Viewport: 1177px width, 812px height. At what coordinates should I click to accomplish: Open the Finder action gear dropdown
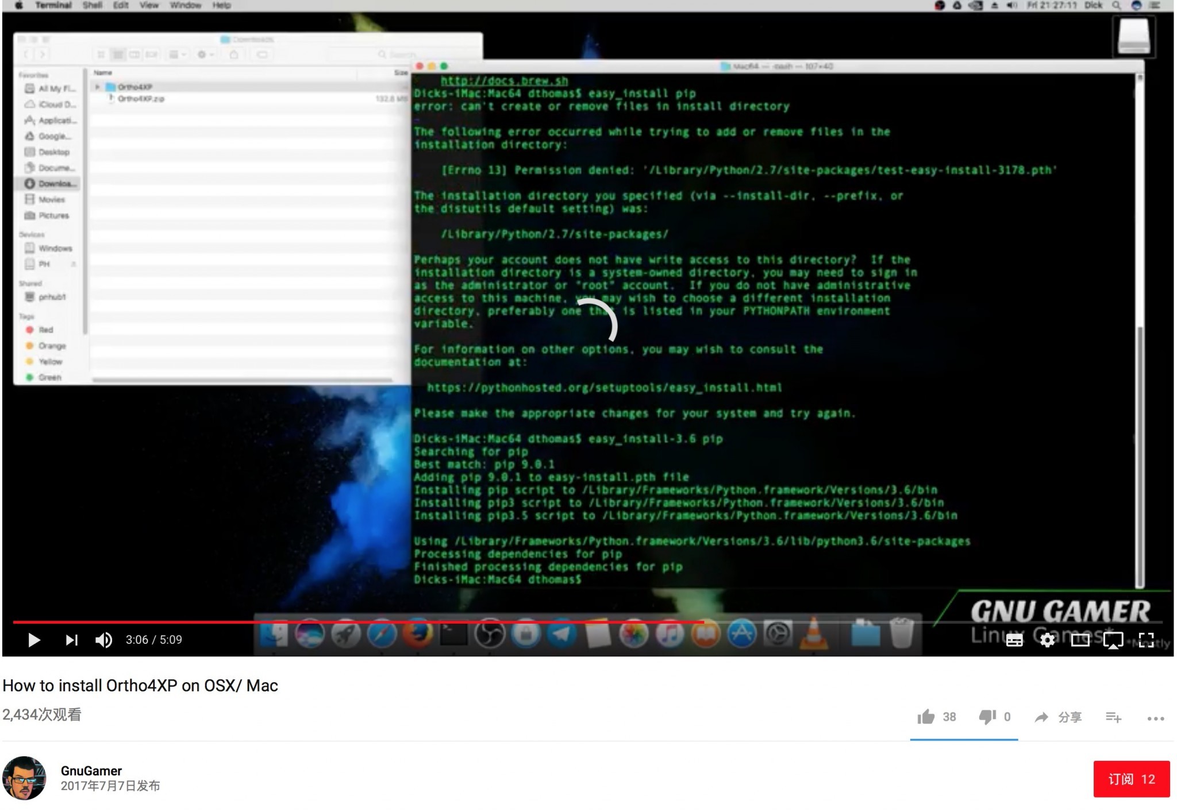(x=205, y=55)
